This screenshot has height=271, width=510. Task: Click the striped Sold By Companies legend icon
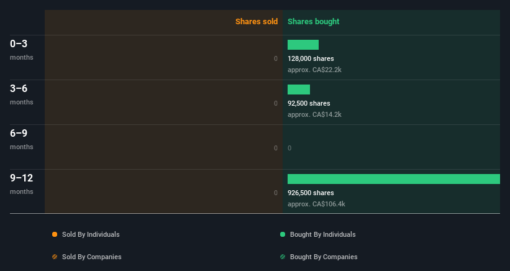[55, 257]
